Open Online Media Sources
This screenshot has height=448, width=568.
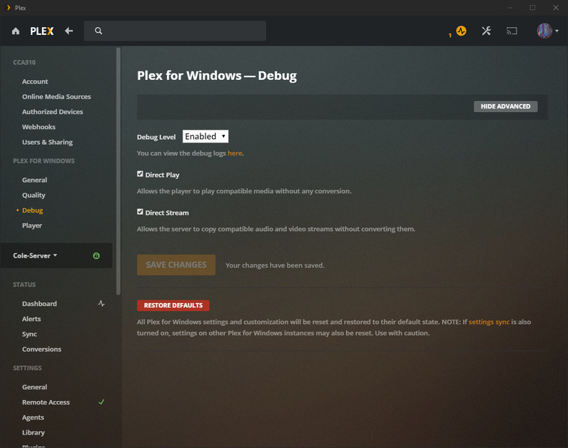(56, 97)
